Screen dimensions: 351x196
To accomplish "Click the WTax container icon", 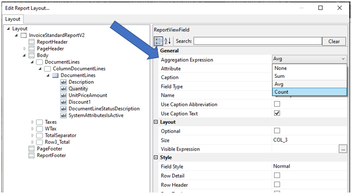I will click(x=39, y=129).
